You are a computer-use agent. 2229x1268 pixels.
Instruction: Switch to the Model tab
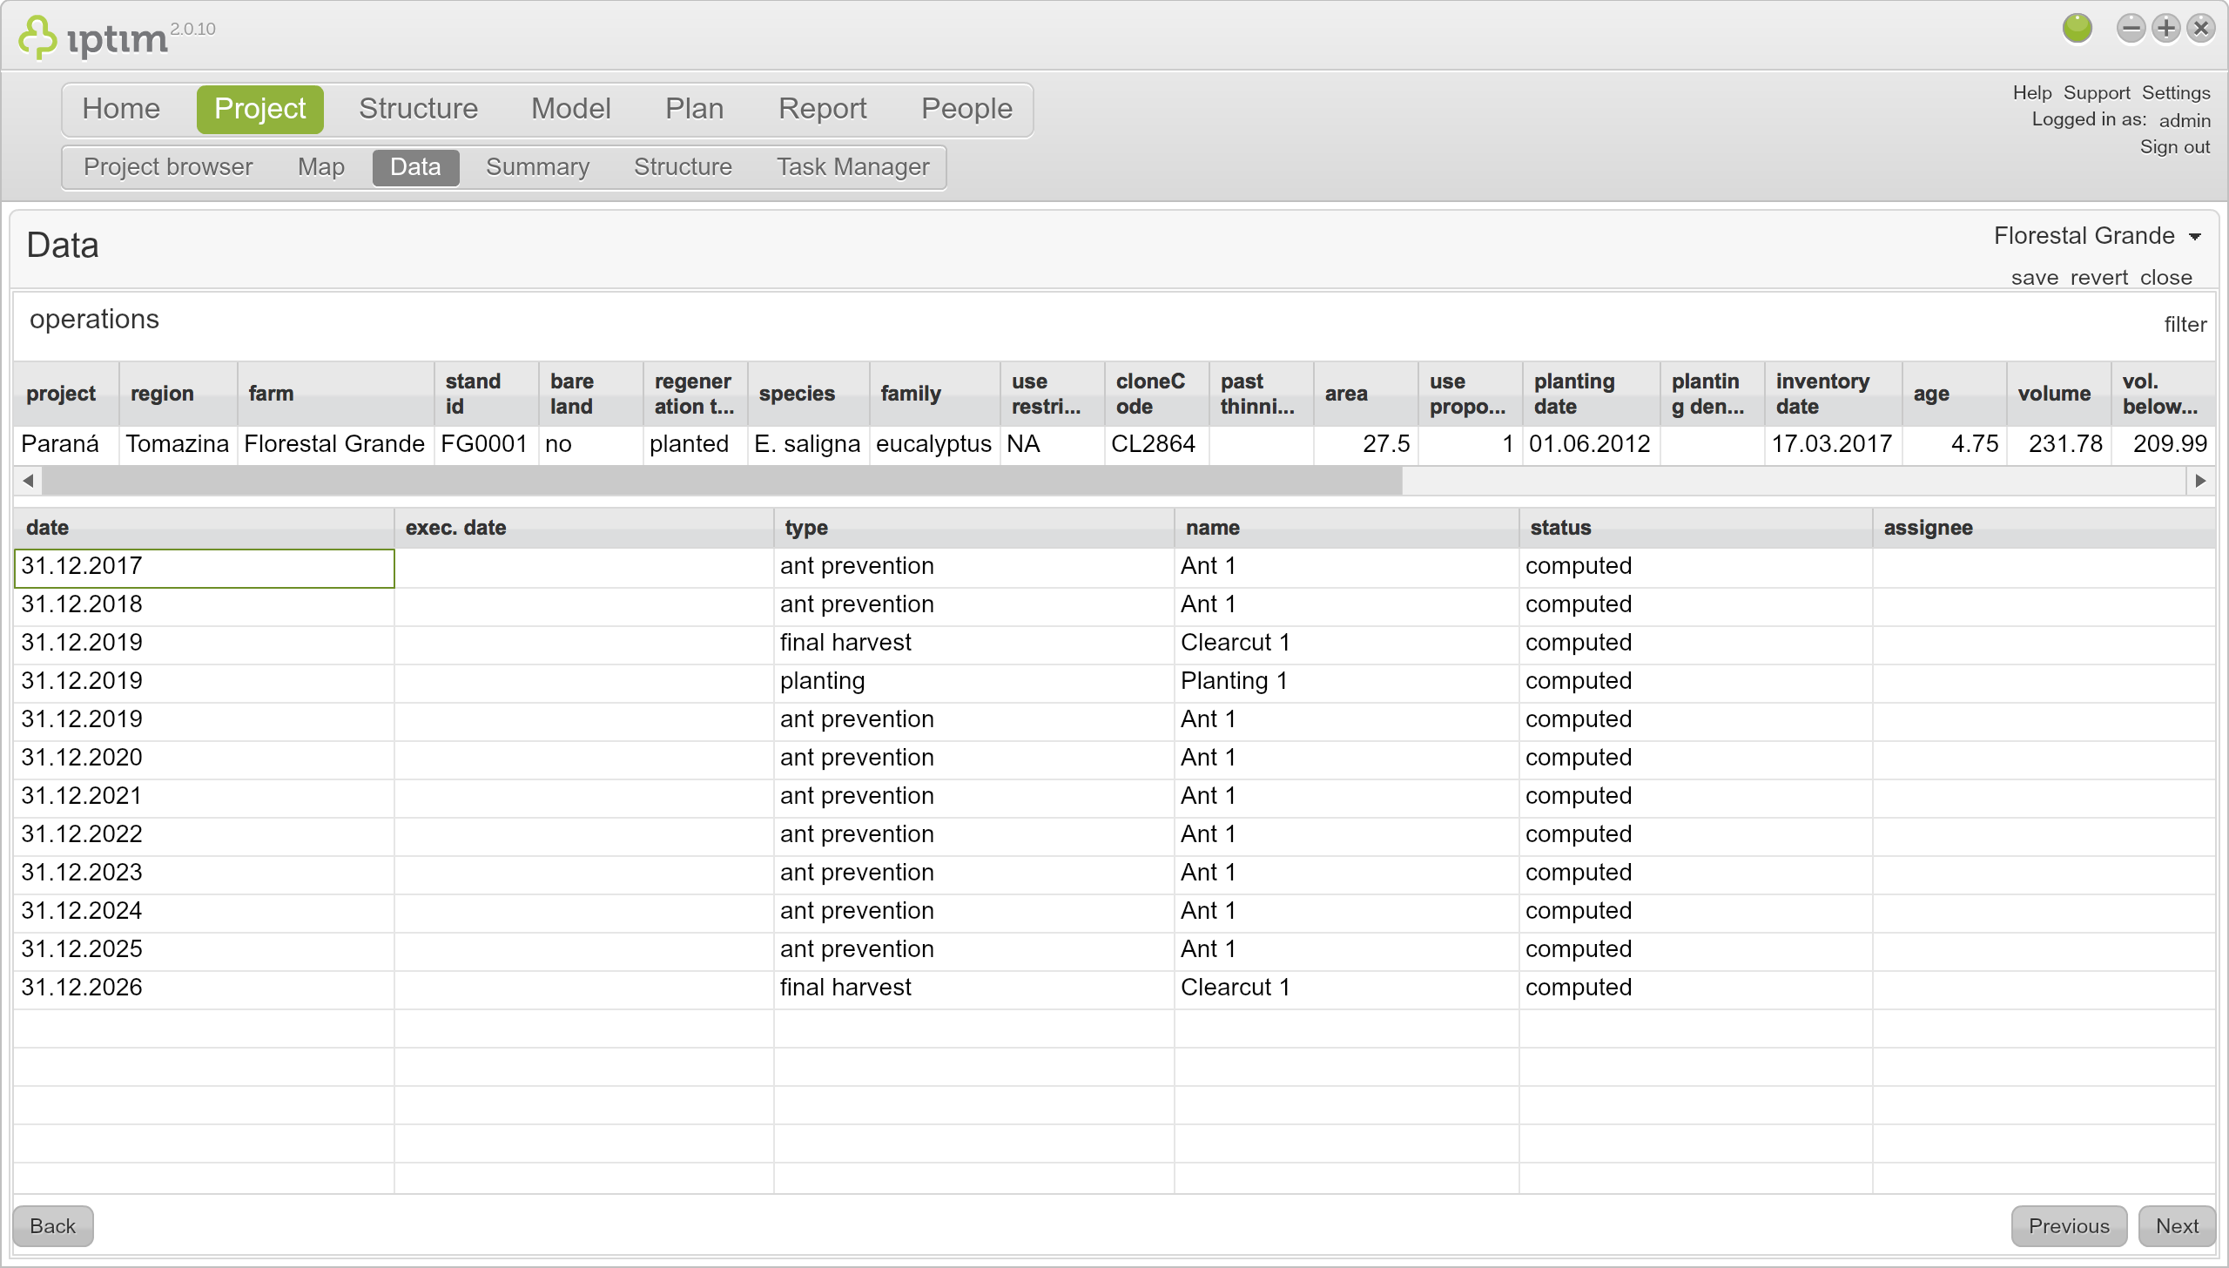[x=571, y=109]
